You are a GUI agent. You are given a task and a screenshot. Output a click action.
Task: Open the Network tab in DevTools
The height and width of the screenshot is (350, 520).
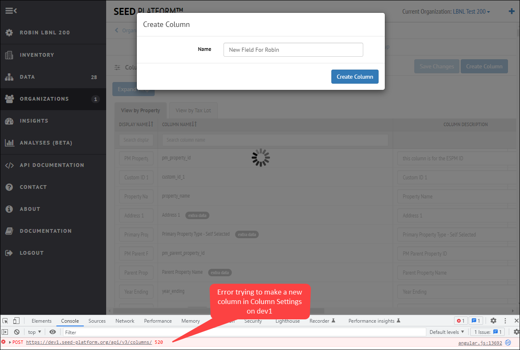pyautogui.click(x=124, y=321)
